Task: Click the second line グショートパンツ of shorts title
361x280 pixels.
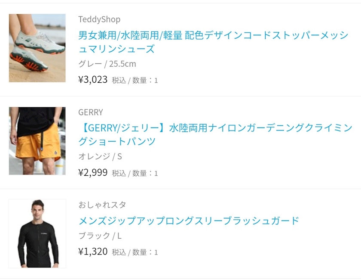Action: point(117,141)
